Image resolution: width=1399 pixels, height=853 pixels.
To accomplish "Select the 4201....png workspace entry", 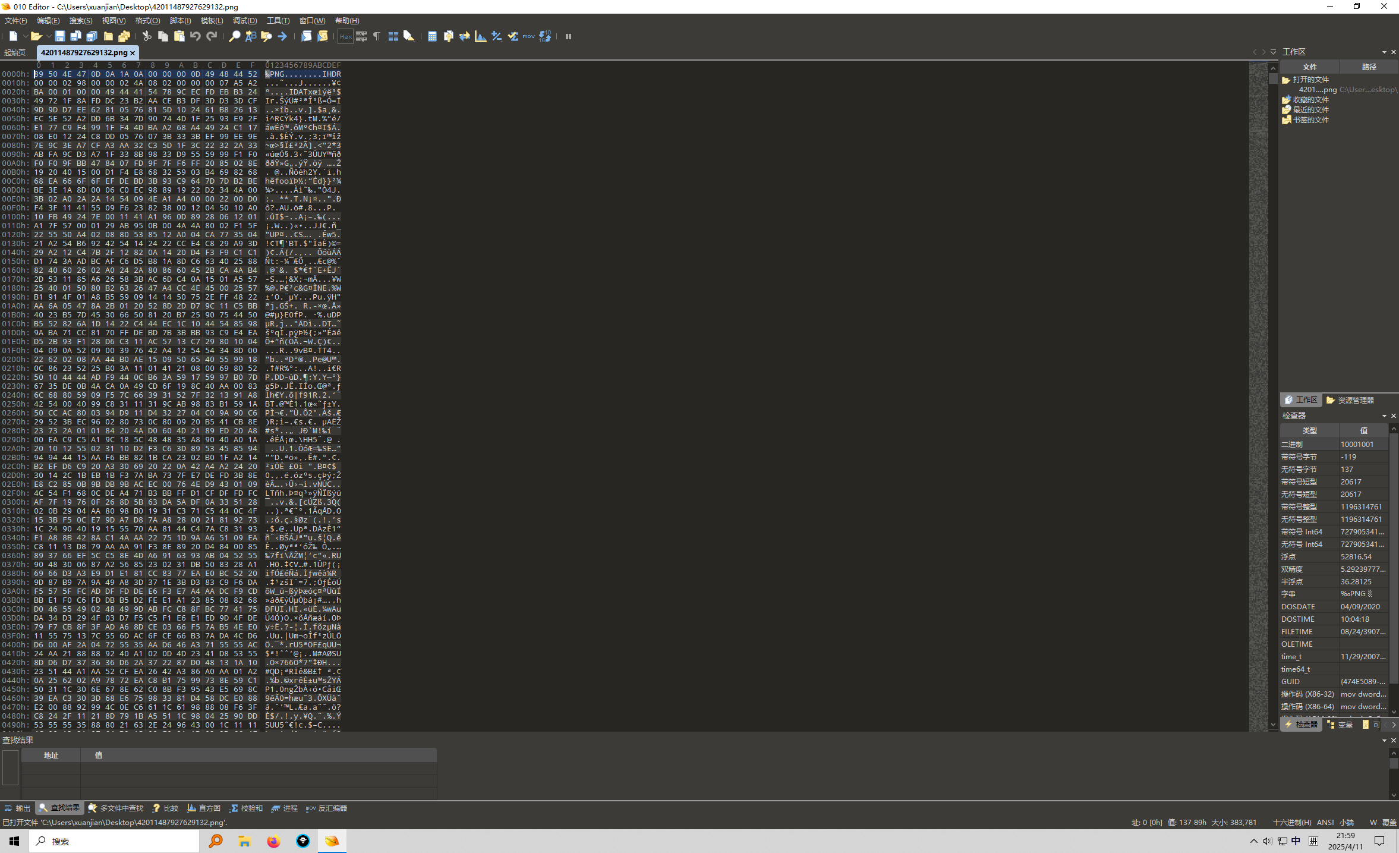I will click(x=1317, y=90).
